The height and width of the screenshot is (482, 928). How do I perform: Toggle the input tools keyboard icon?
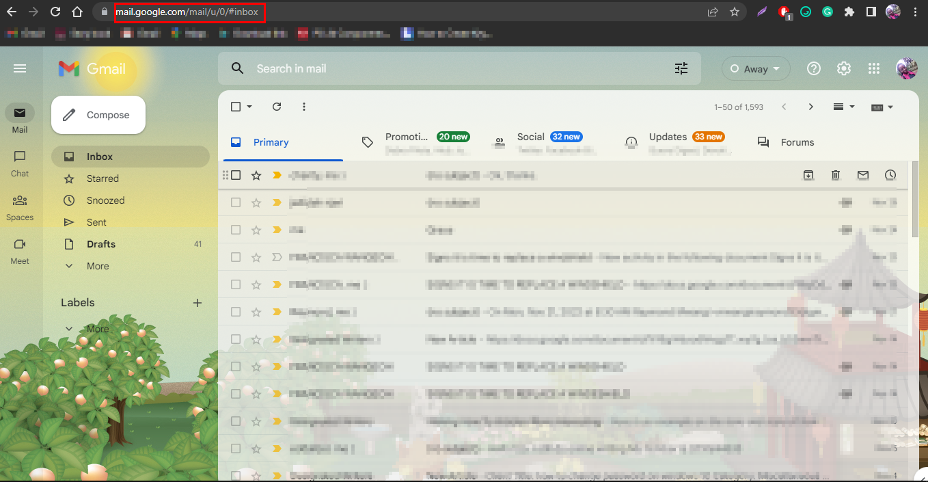click(x=878, y=107)
